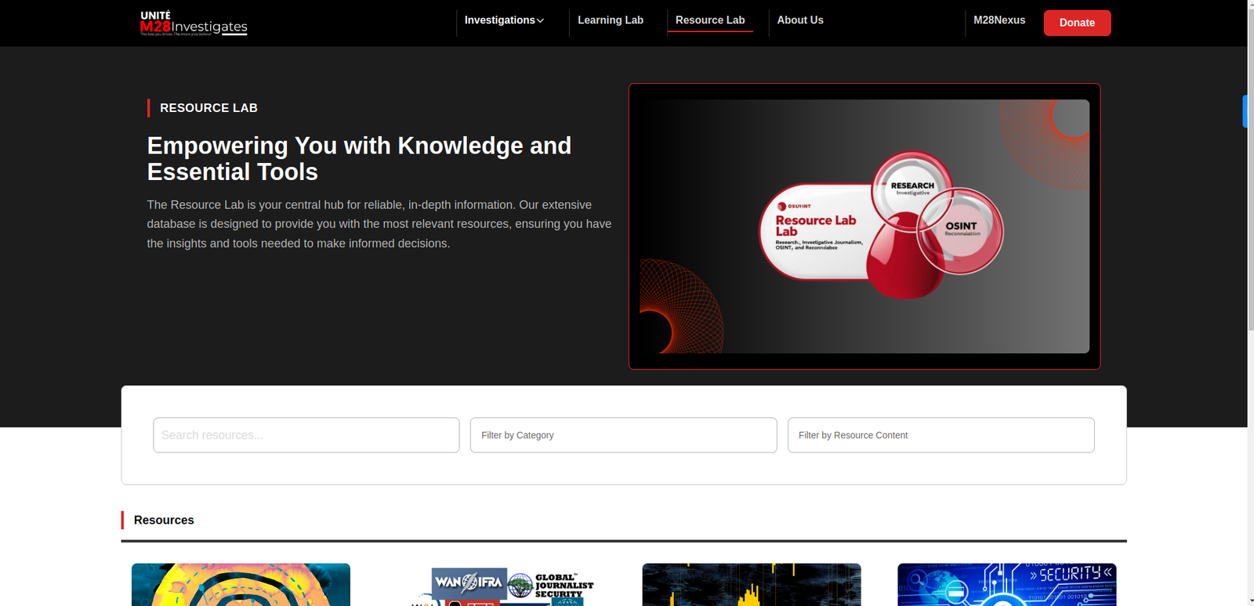Select the Resource Lab nav tab
Screen dimensions: 1254x606
point(709,20)
